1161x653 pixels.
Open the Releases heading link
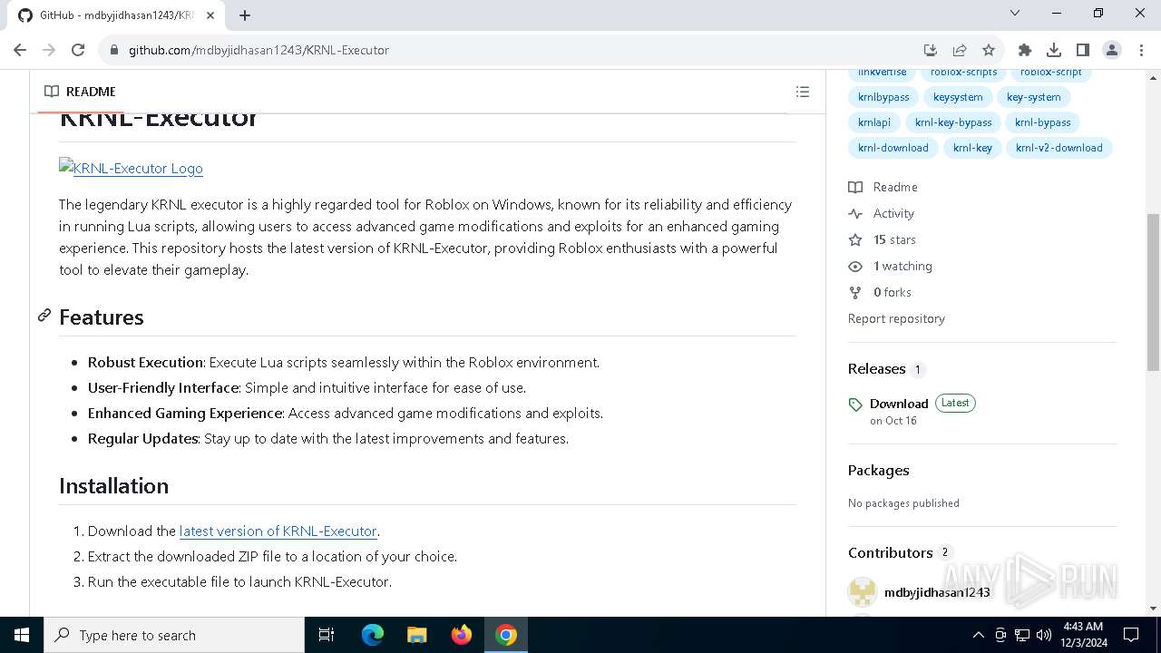886,369
